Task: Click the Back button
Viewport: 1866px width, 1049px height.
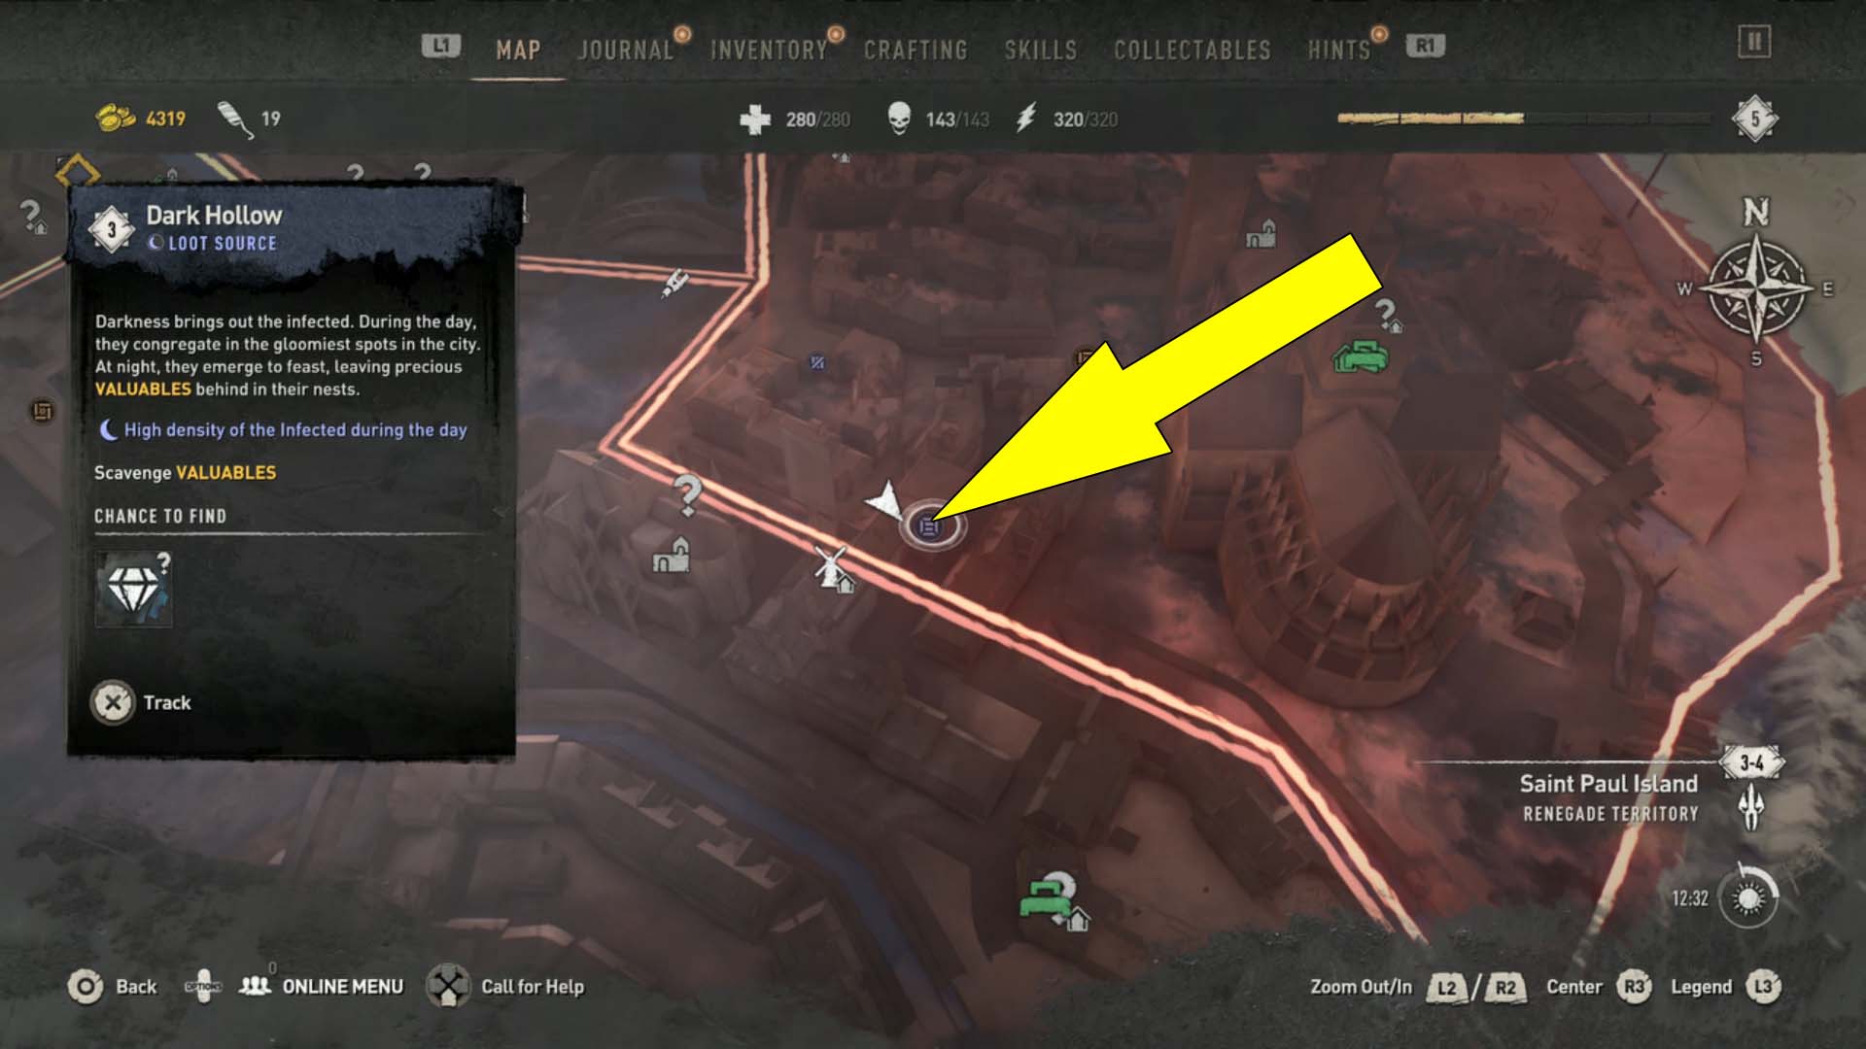Action: [116, 986]
